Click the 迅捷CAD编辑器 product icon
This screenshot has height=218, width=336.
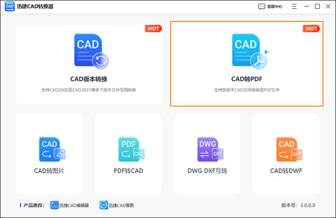coord(54,205)
